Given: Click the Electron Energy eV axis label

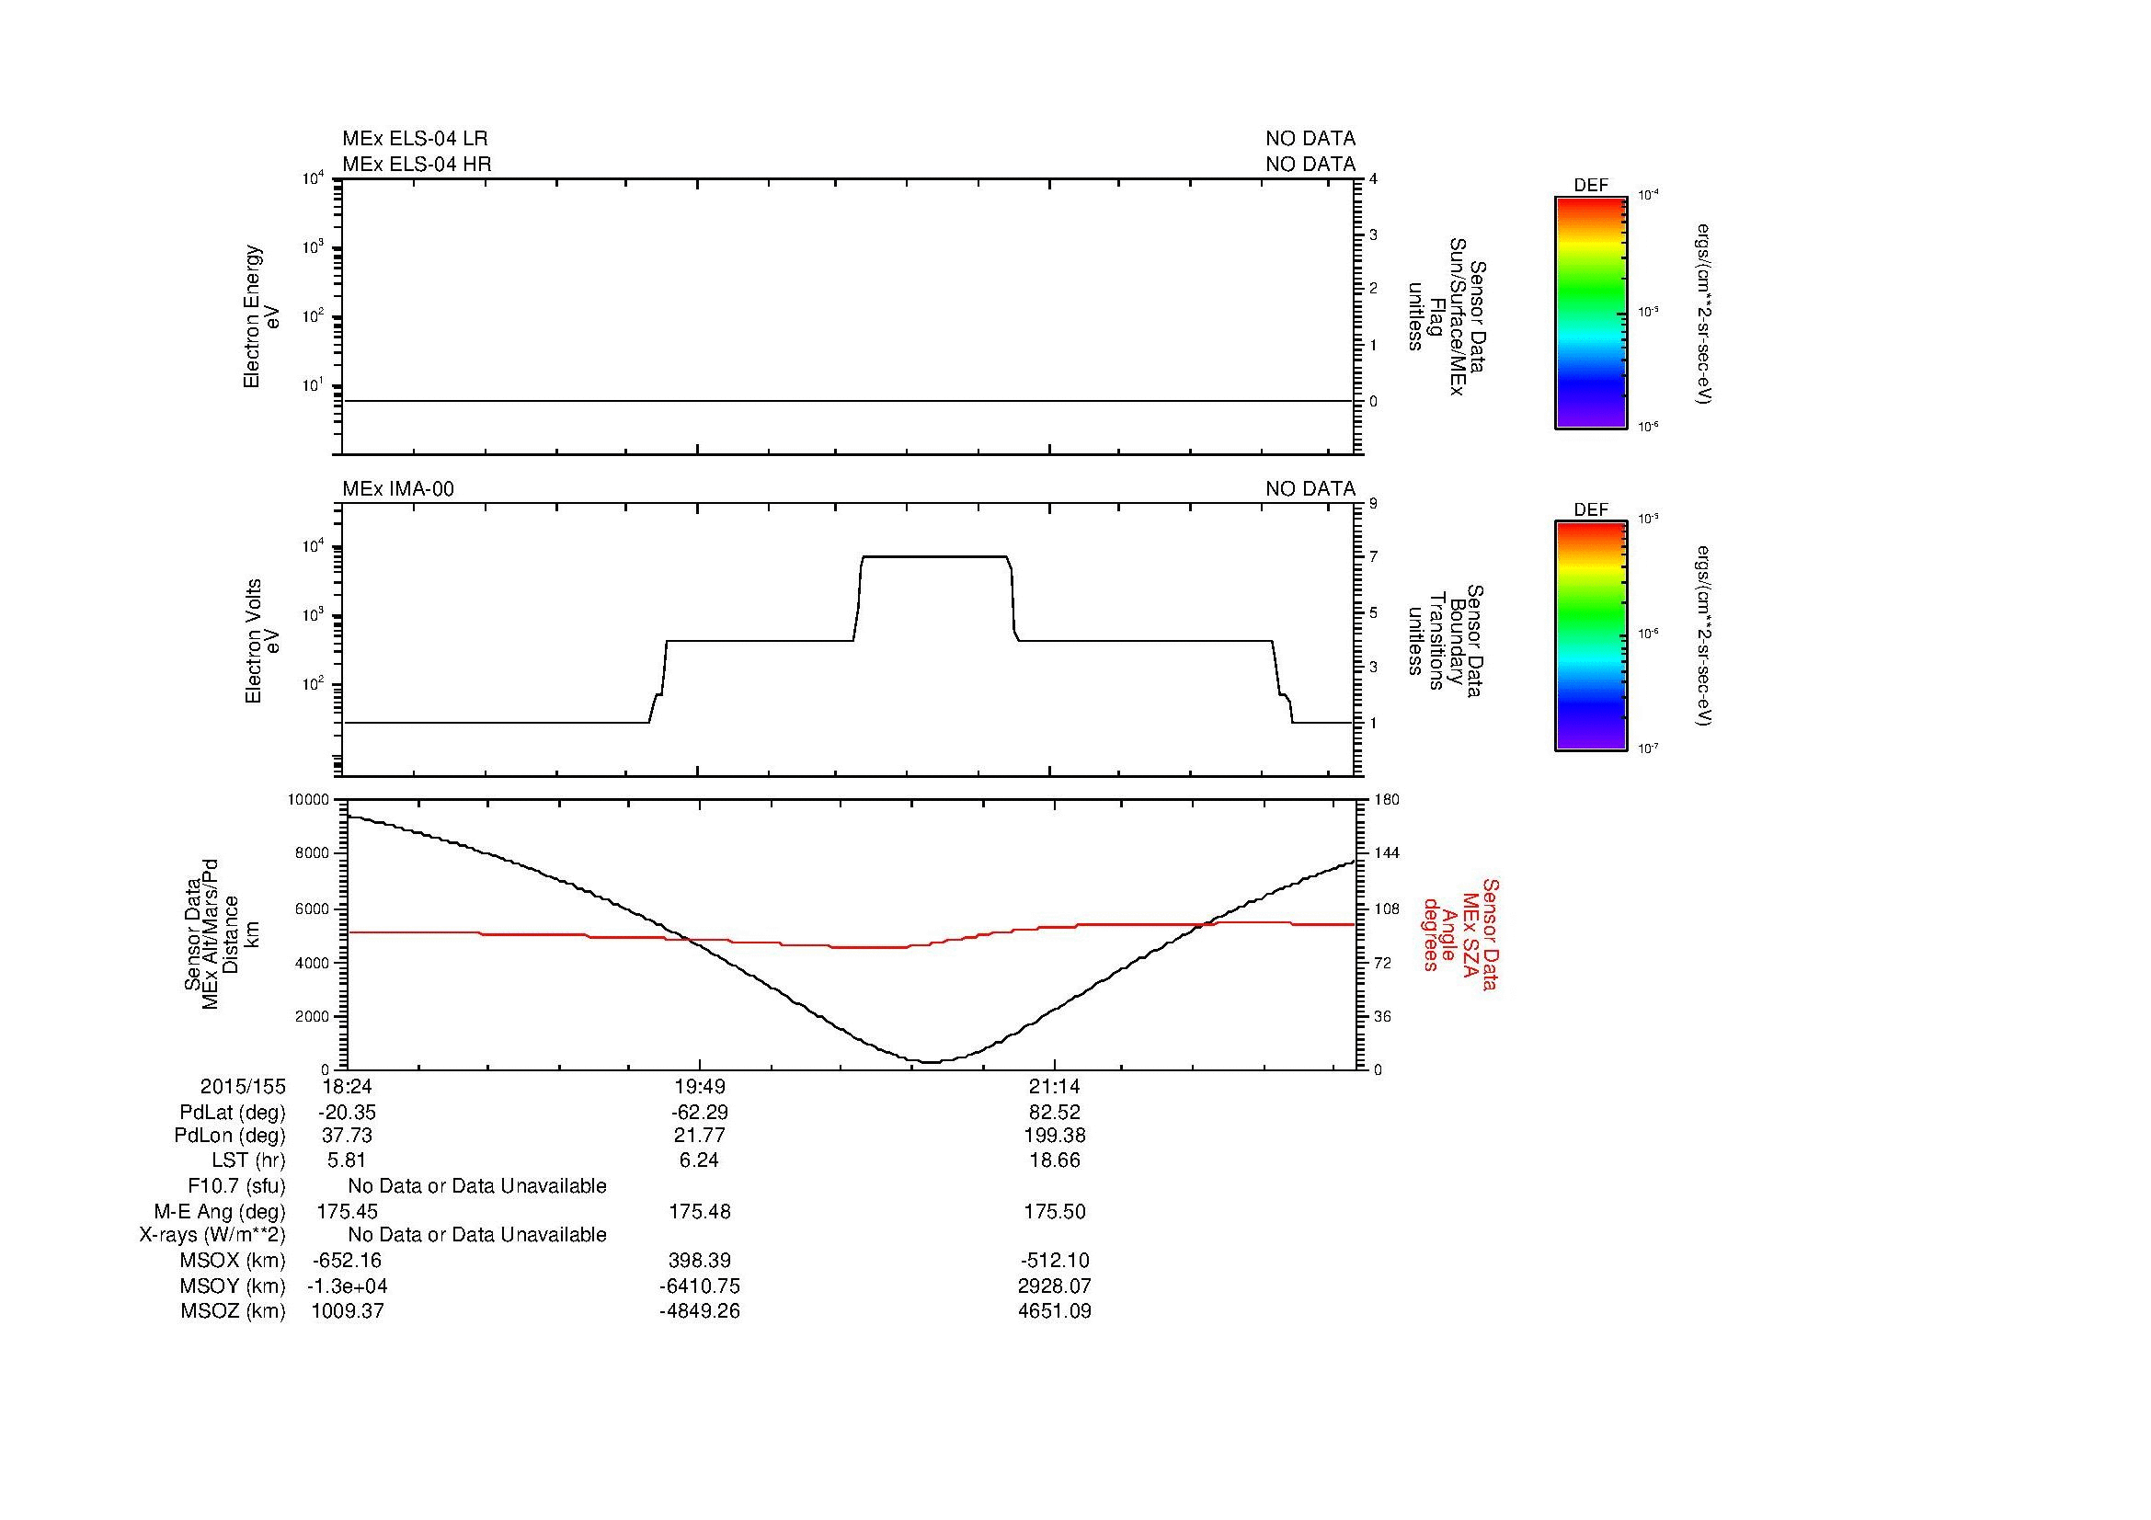Looking at the screenshot, I should pos(262,316).
